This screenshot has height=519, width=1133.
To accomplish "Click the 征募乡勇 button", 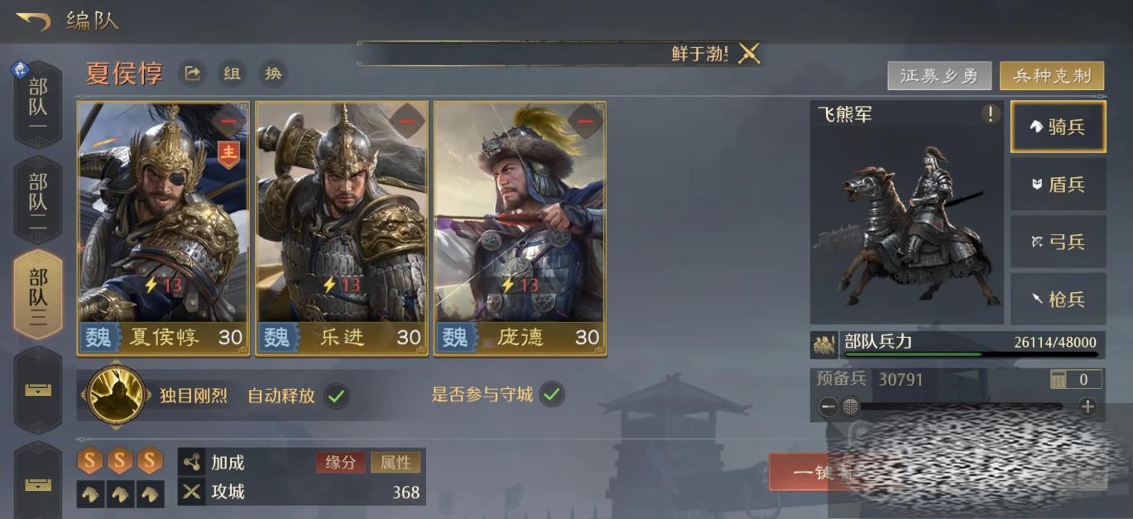I will pos(939,76).
